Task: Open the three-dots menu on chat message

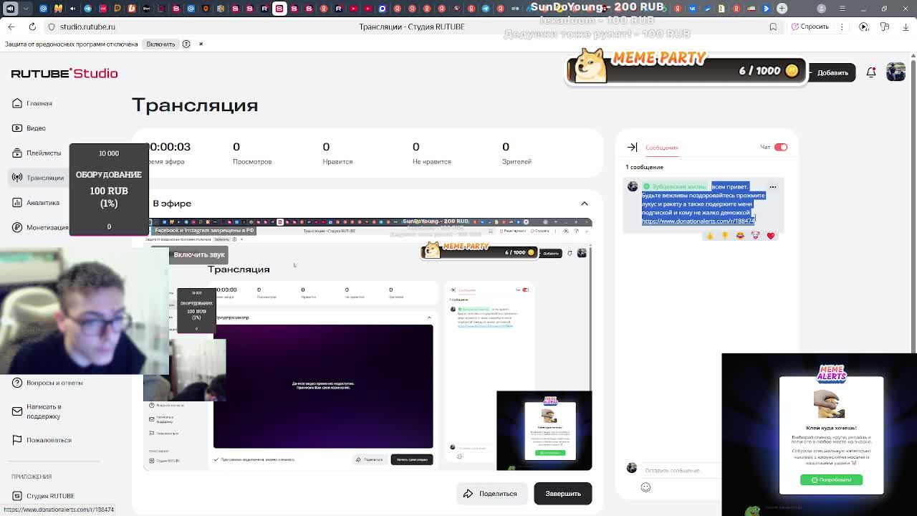Action: click(772, 187)
